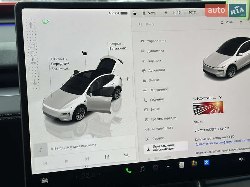Screen dimensions: 250x187
Task: Adjust the volume speaker control
Action: [x=241, y=159]
